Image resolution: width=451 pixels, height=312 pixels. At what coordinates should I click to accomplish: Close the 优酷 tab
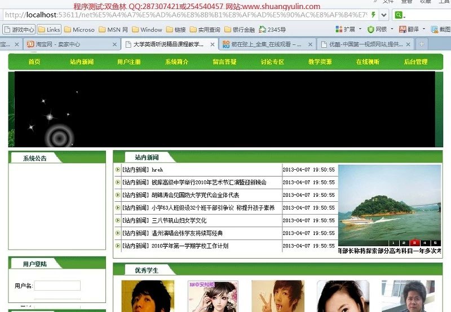click(408, 44)
